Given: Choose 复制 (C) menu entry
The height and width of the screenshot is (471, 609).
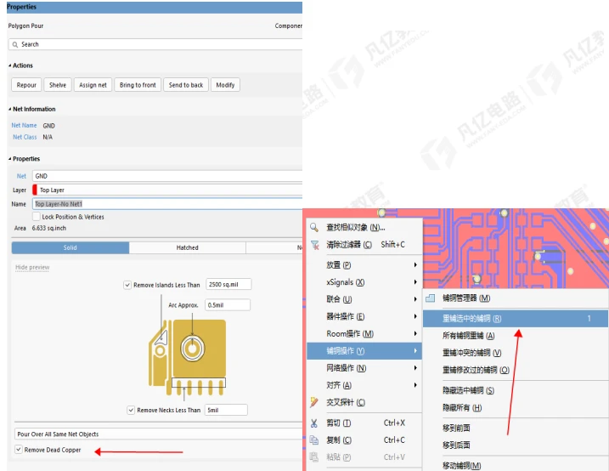Looking at the screenshot, I should pyautogui.click(x=364, y=440).
